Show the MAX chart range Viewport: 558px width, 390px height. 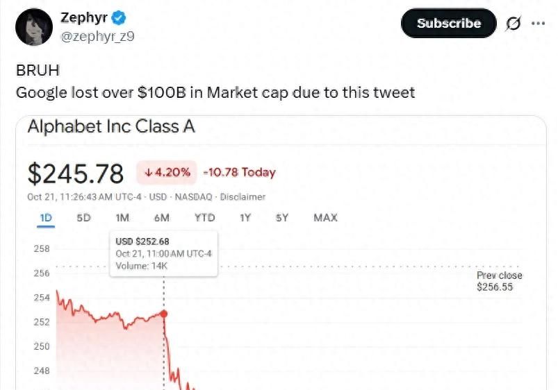point(325,218)
